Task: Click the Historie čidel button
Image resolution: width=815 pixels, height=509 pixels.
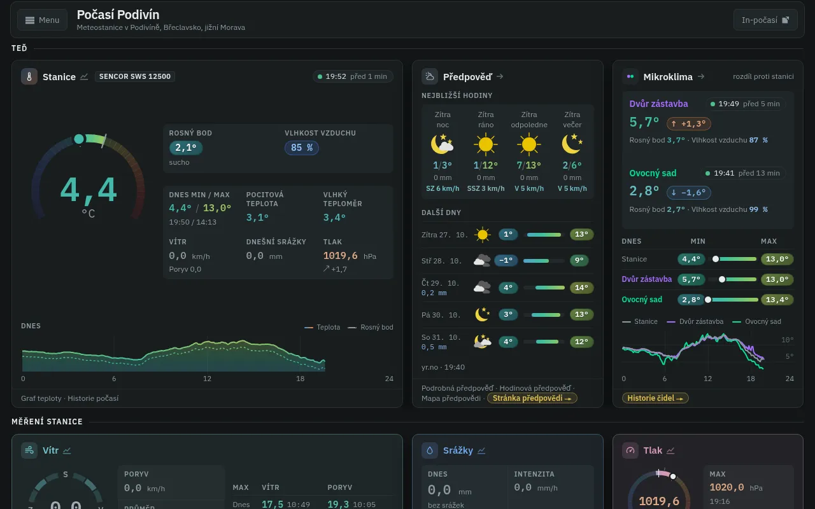Action: coord(655,398)
